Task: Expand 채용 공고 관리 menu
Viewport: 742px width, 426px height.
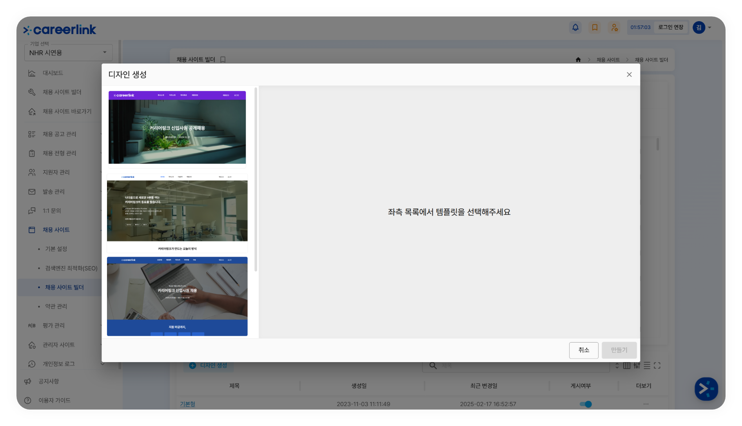Action: coord(60,134)
